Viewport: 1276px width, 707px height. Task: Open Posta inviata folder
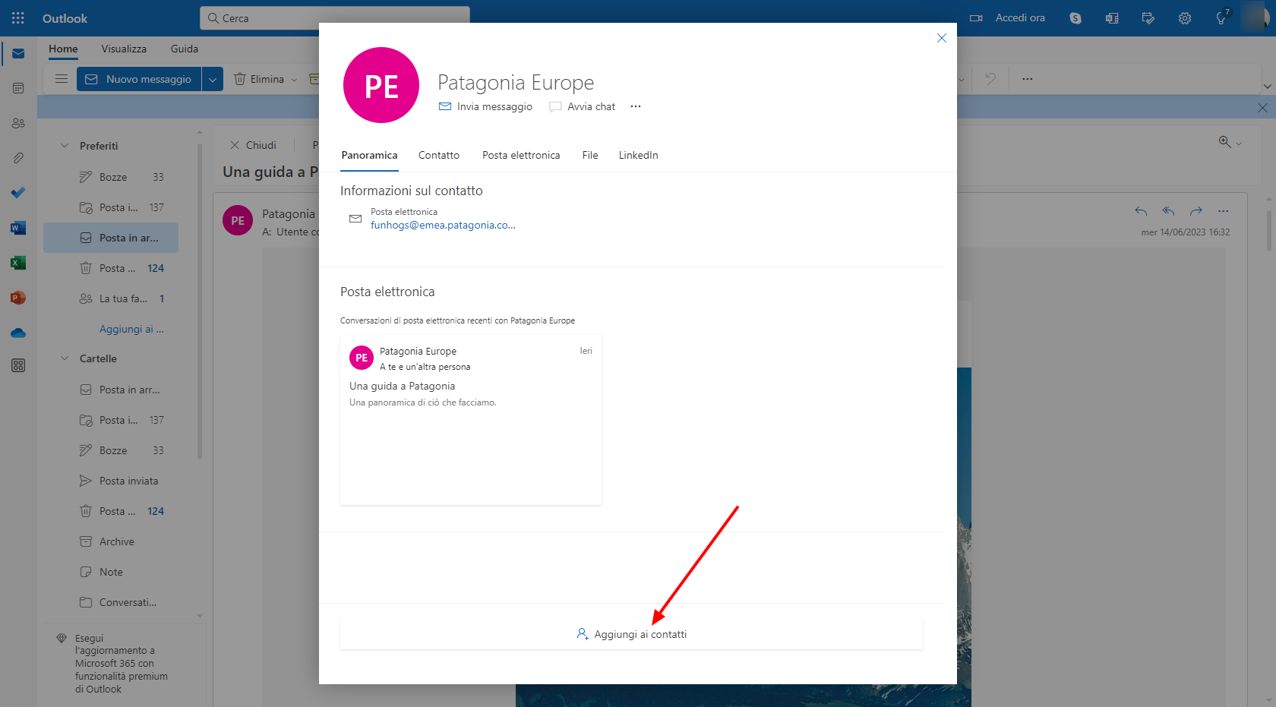tap(111, 481)
